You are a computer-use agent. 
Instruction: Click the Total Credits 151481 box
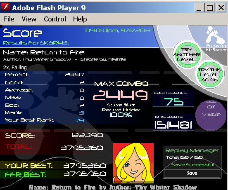173,122
